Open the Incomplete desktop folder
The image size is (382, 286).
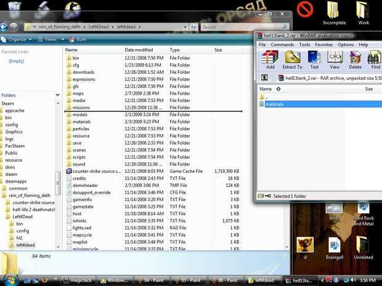(334, 14)
